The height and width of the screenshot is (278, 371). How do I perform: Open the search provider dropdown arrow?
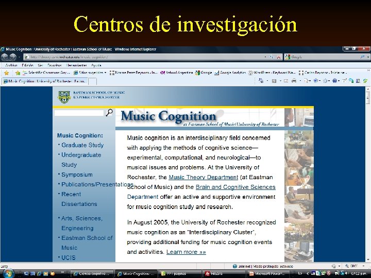[368, 57]
